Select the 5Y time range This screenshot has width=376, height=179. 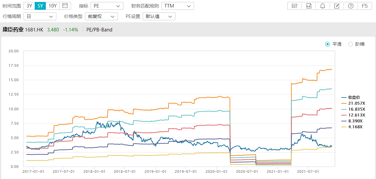click(x=40, y=6)
